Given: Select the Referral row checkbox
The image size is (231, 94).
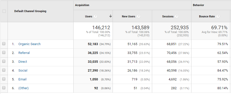Looking at the screenshot, I should tap(4, 52).
